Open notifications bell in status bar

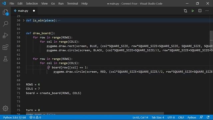[x=208, y=117]
